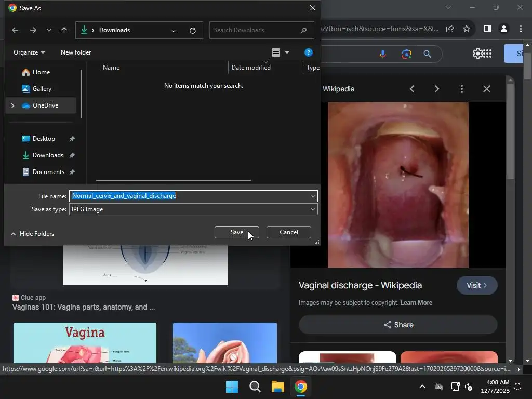This screenshot has width=532, height=399.
Task: Collapse folders with Hide Folders
Action: 33,233
